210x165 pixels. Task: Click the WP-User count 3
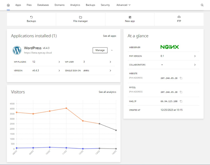click(x=84, y=62)
